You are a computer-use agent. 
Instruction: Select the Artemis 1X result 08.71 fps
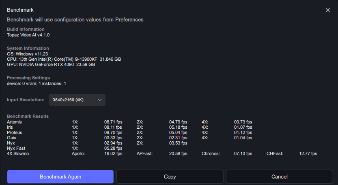(113, 122)
